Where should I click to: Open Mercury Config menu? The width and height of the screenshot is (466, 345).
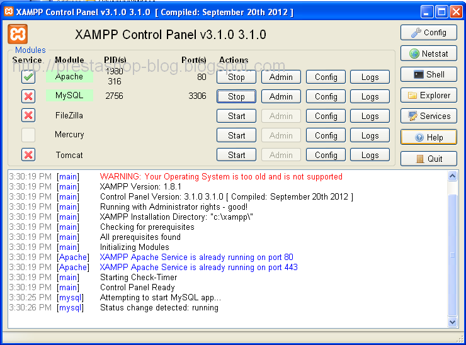[x=326, y=135]
